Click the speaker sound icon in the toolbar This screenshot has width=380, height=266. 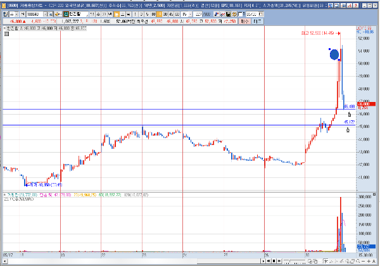click(x=57, y=15)
